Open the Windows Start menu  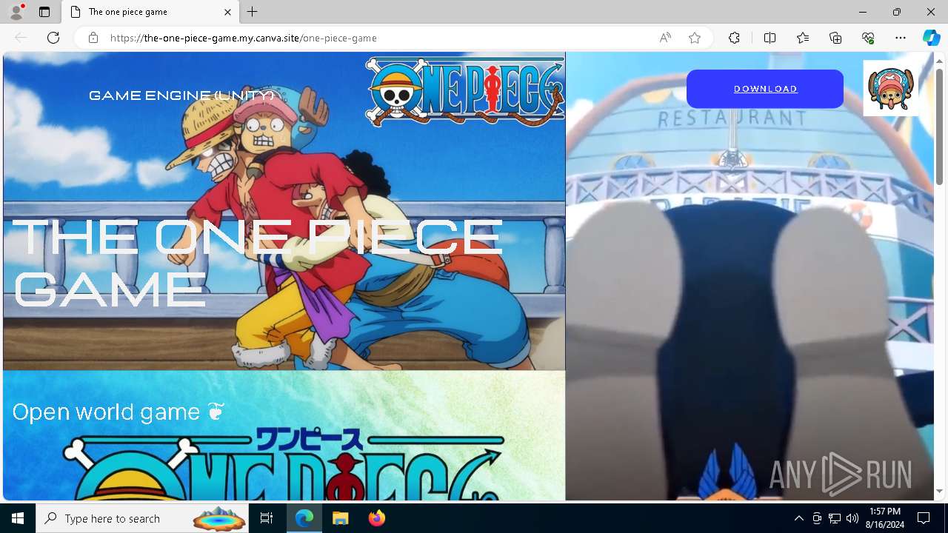point(18,518)
